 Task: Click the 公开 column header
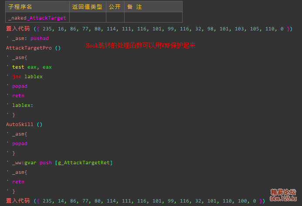[x=115, y=7]
